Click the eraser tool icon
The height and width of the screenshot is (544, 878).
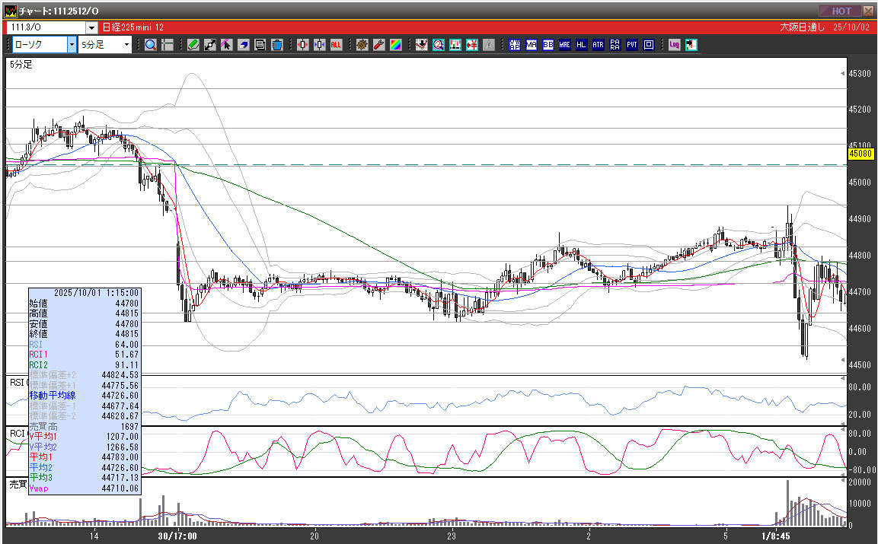[244, 45]
